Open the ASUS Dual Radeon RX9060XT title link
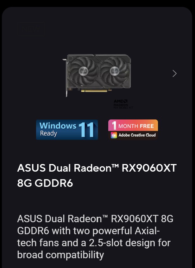The image size is (195, 268). coord(97,175)
